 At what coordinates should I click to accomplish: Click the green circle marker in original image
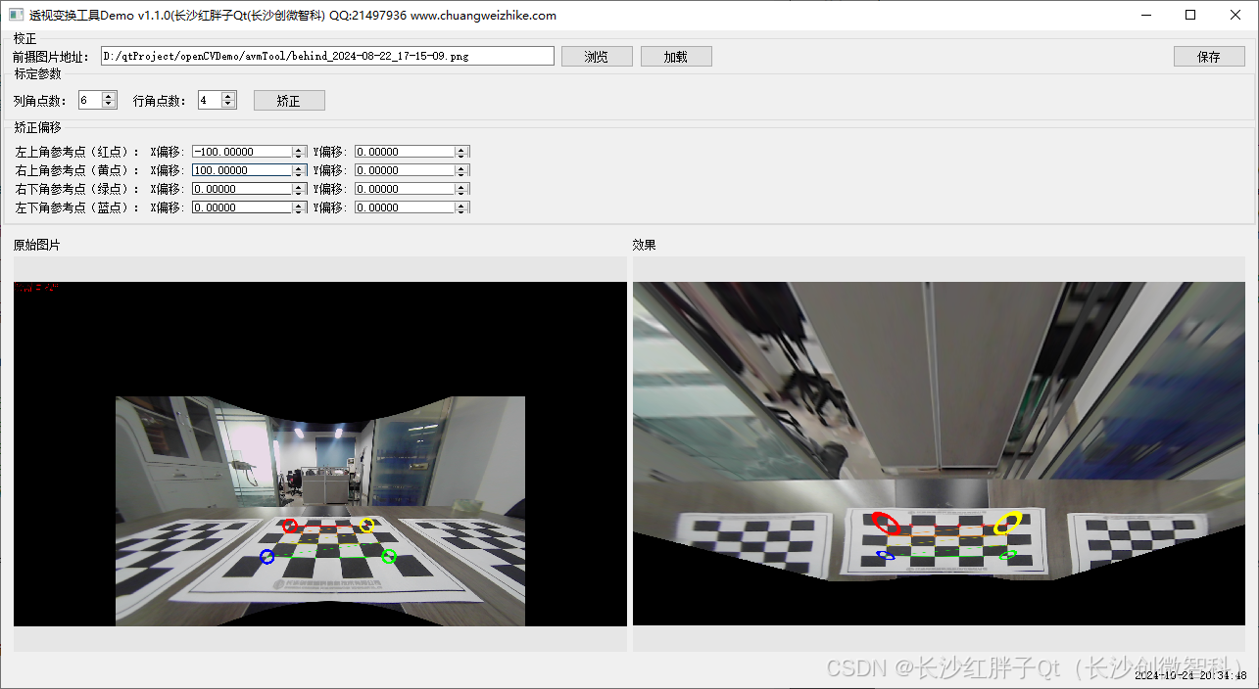coord(389,557)
